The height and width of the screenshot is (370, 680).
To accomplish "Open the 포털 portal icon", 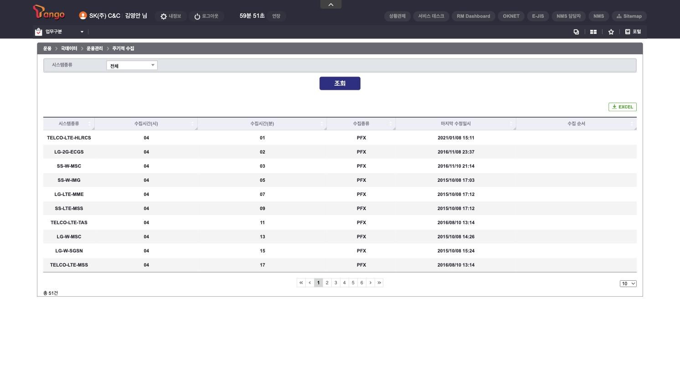I will [x=633, y=32].
